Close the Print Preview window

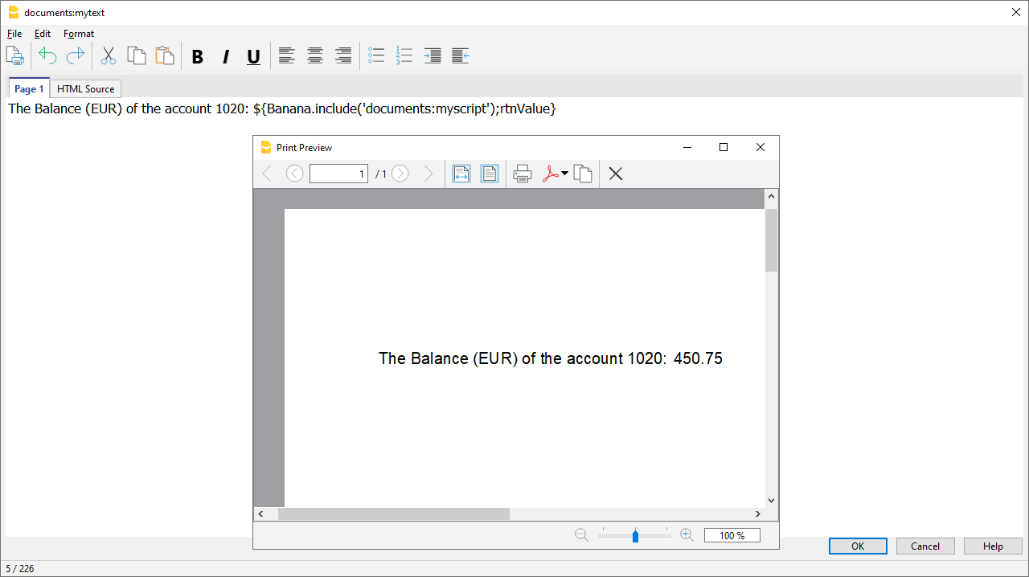pos(760,147)
